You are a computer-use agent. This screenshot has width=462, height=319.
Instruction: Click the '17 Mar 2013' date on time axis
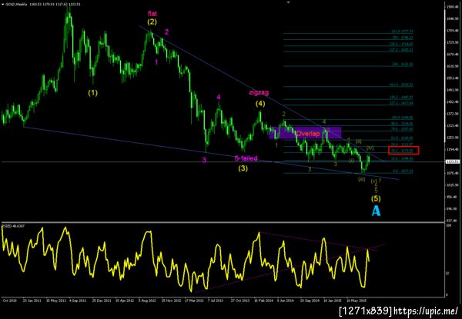coord(194,301)
